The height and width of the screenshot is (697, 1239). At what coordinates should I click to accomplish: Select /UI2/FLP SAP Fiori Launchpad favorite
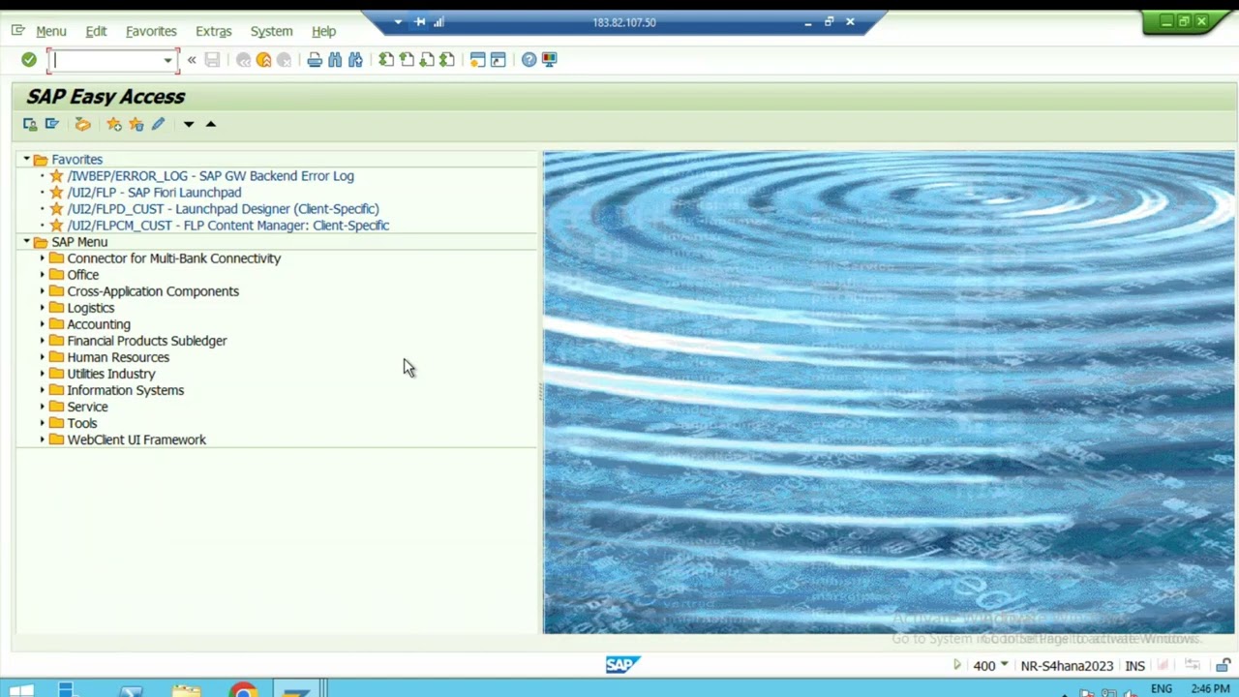154,193
